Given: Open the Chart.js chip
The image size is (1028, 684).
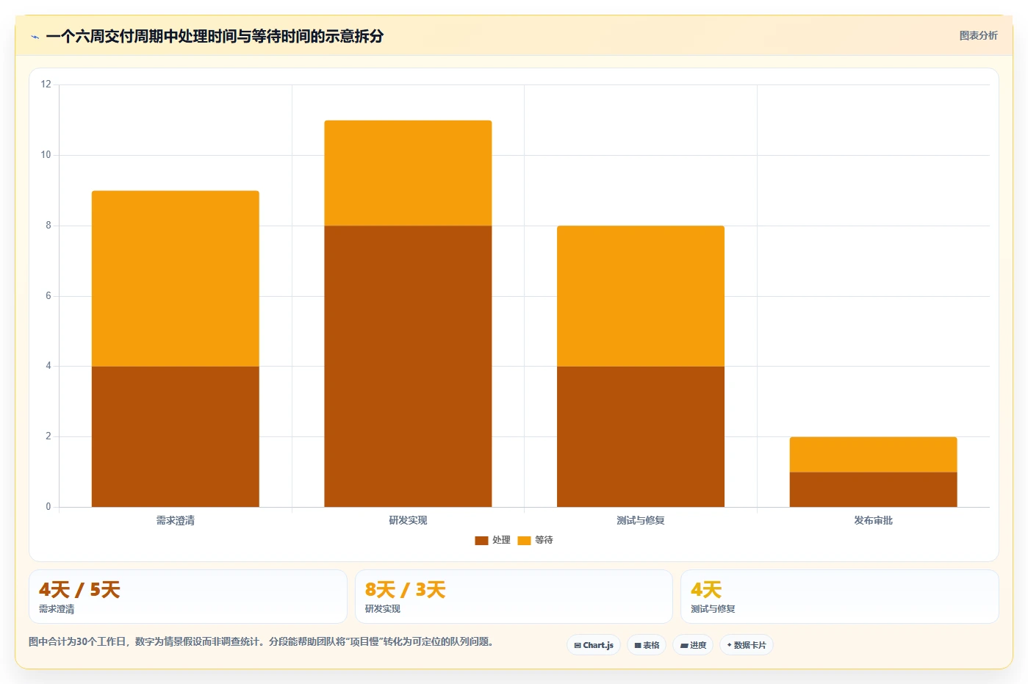Looking at the screenshot, I should tap(594, 645).
